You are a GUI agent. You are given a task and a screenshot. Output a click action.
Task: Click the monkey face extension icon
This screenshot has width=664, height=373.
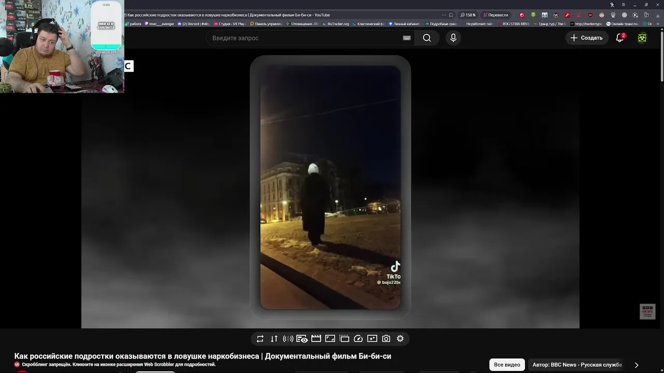602,15
